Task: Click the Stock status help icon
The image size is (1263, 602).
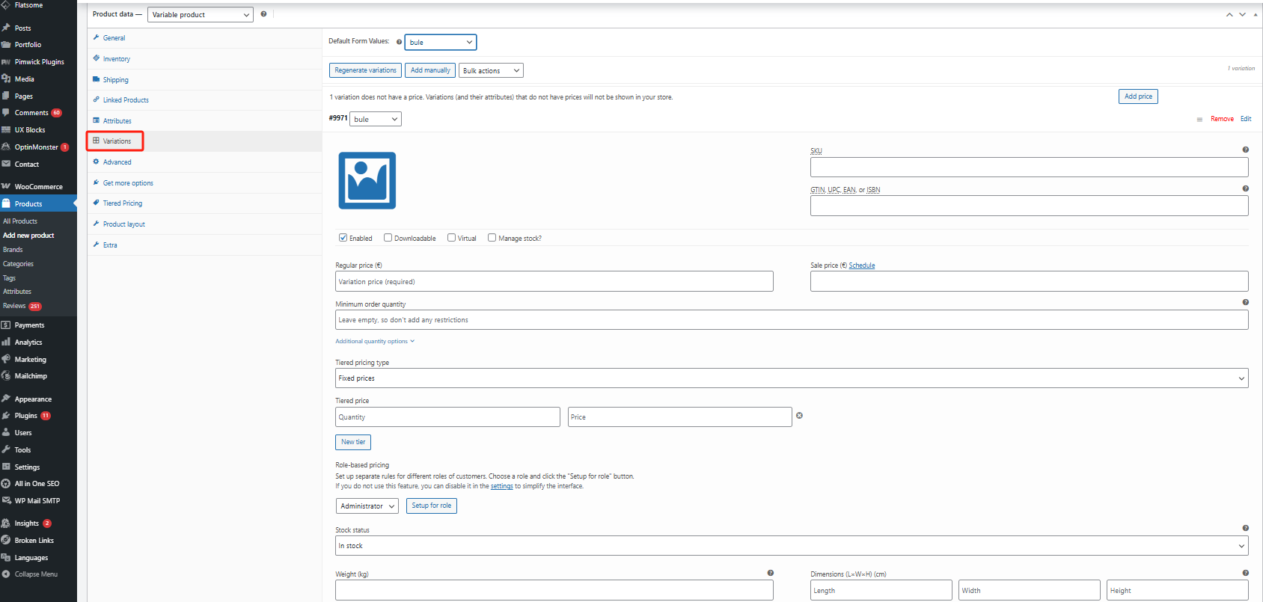Action: click(x=1245, y=528)
